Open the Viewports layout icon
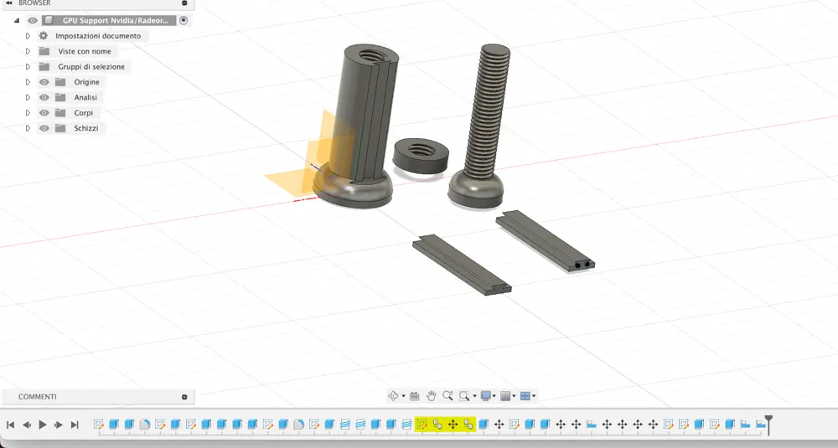838x448 pixels. [525, 396]
